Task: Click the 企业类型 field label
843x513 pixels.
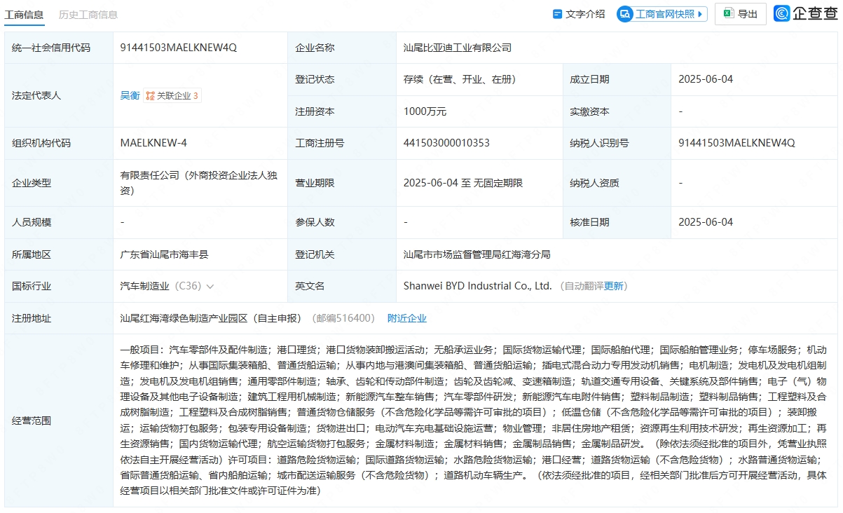Action: [32, 183]
